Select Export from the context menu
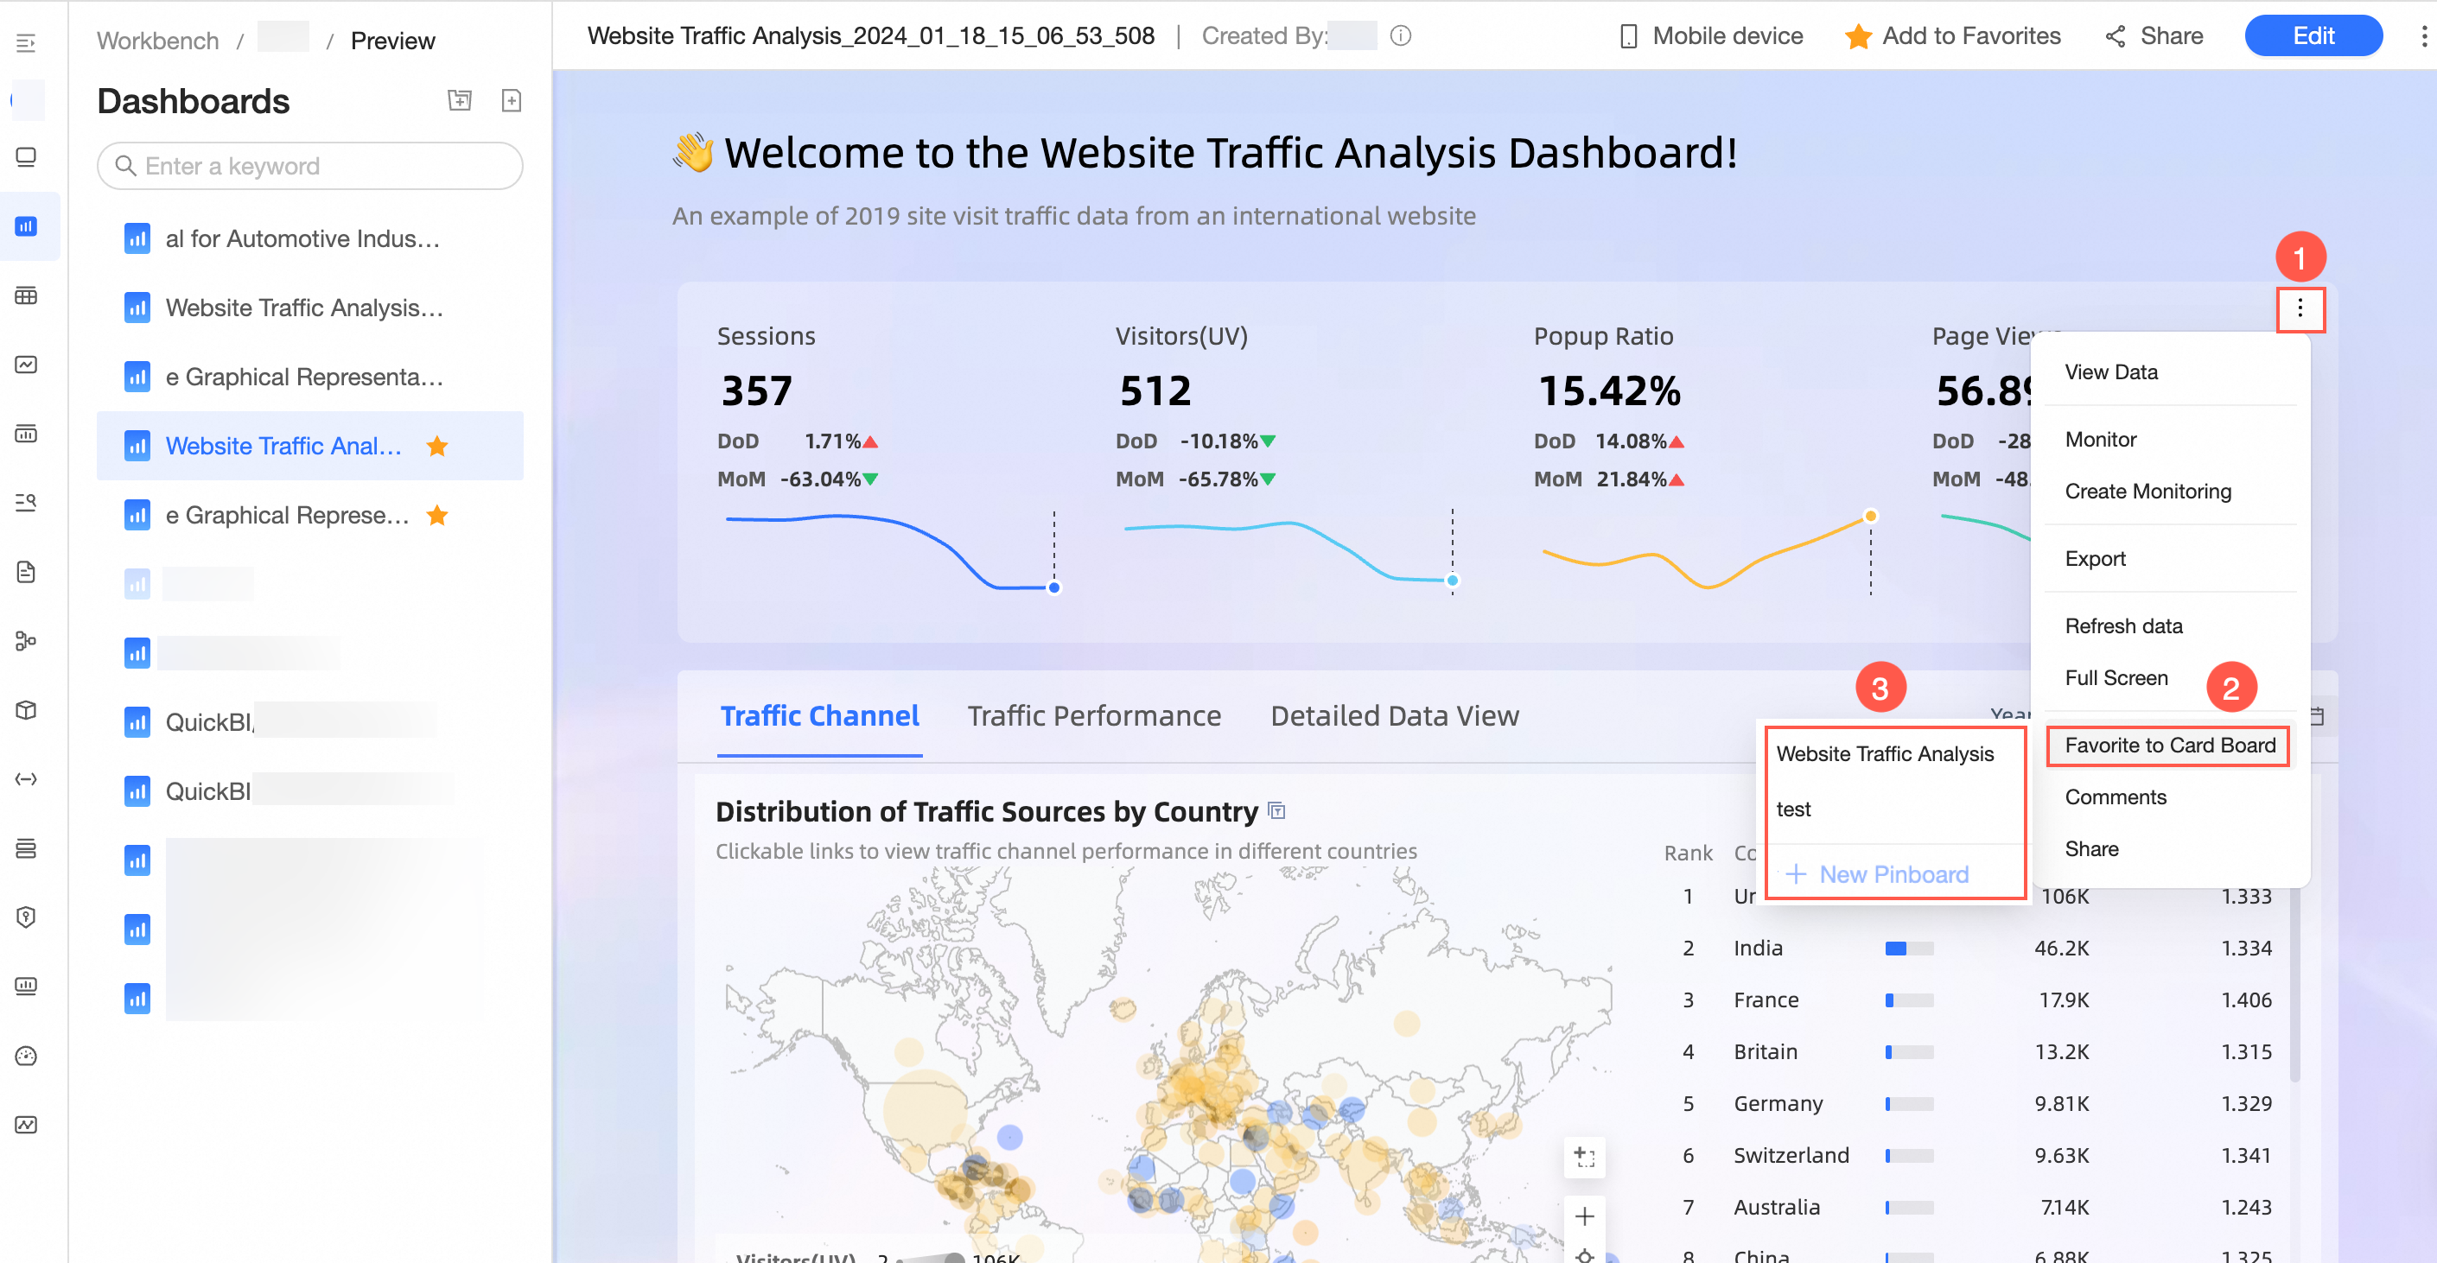 (2095, 559)
